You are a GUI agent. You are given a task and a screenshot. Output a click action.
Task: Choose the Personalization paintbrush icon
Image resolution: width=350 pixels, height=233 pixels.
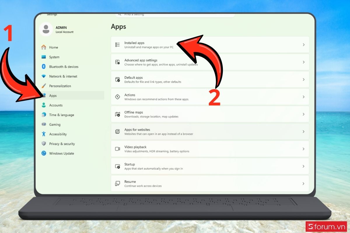tap(44, 86)
